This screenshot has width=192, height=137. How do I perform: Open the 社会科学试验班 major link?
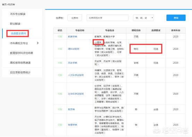click(x=76, y=94)
